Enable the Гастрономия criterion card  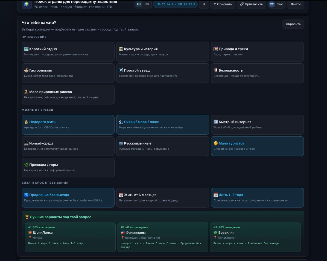pos(68,73)
